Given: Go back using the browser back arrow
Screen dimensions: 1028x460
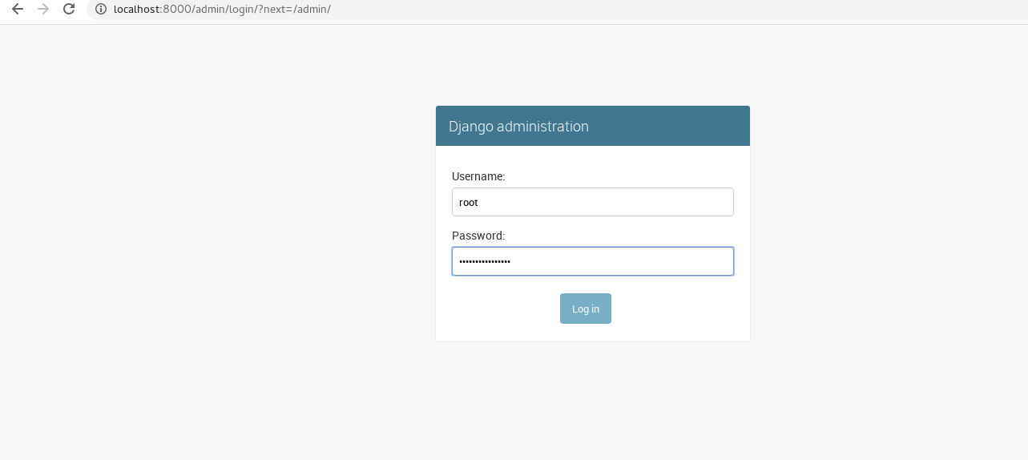Looking at the screenshot, I should tap(18, 9).
